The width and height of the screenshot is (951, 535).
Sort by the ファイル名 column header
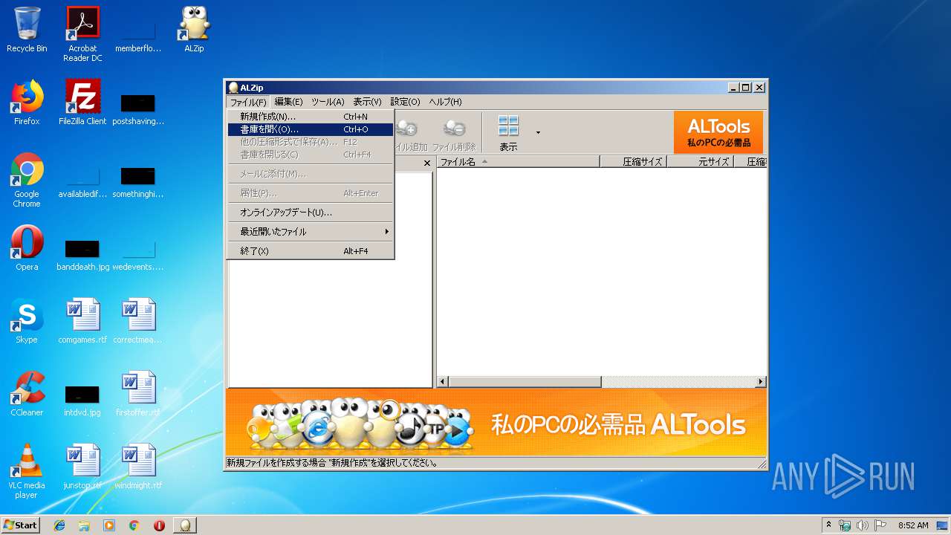518,161
